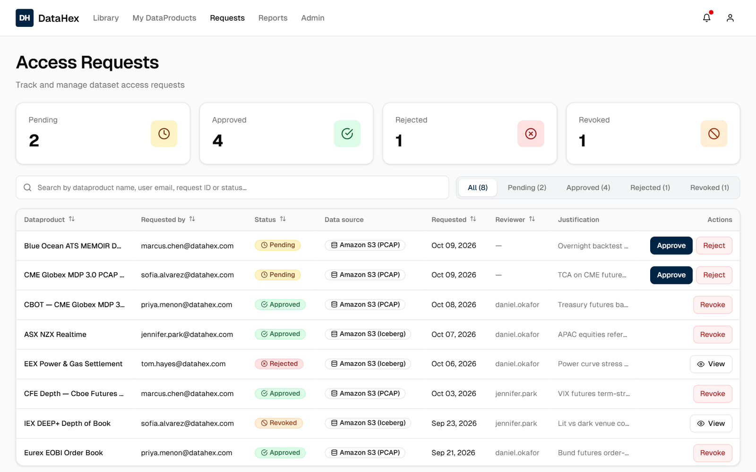Approve the Blue Ocean ATS MEMOIR request
Image resolution: width=756 pixels, height=472 pixels.
click(x=671, y=245)
